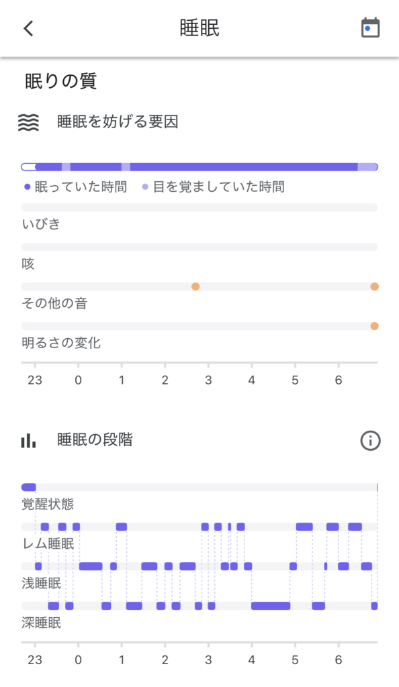The height and width of the screenshot is (687, 399).
Task: Open the info icon for sleep stages
Action: coord(370,441)
